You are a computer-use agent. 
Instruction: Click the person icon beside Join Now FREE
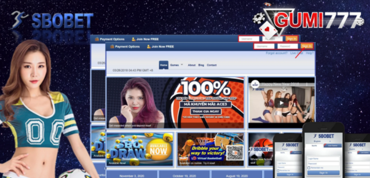149,47
